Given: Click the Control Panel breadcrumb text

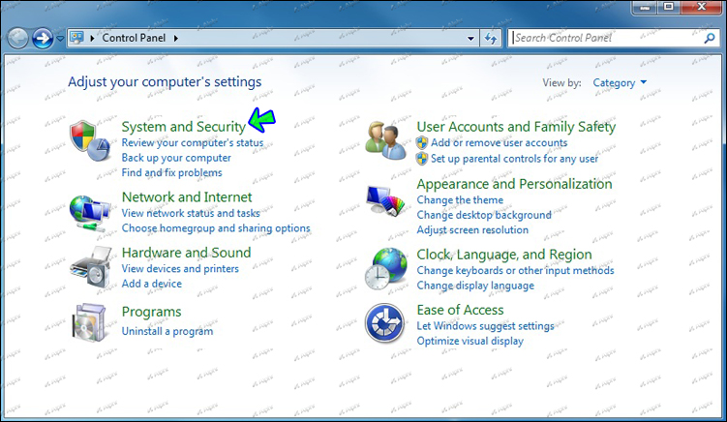Looking at the screenshot, I should (x=134, y=38).
